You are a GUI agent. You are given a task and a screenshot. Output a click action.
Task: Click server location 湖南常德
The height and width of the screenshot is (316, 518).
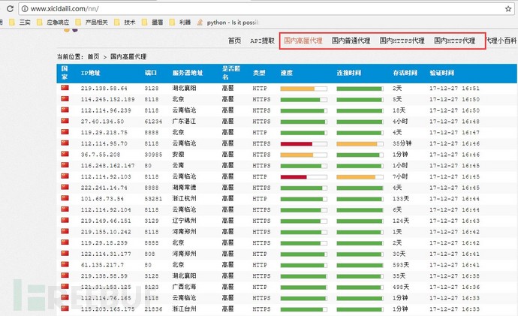(x=184, y=188)
